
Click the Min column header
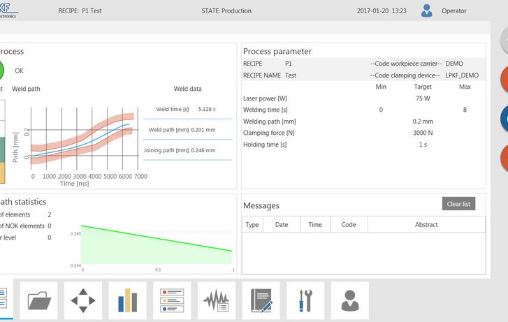tap(381, 87)
